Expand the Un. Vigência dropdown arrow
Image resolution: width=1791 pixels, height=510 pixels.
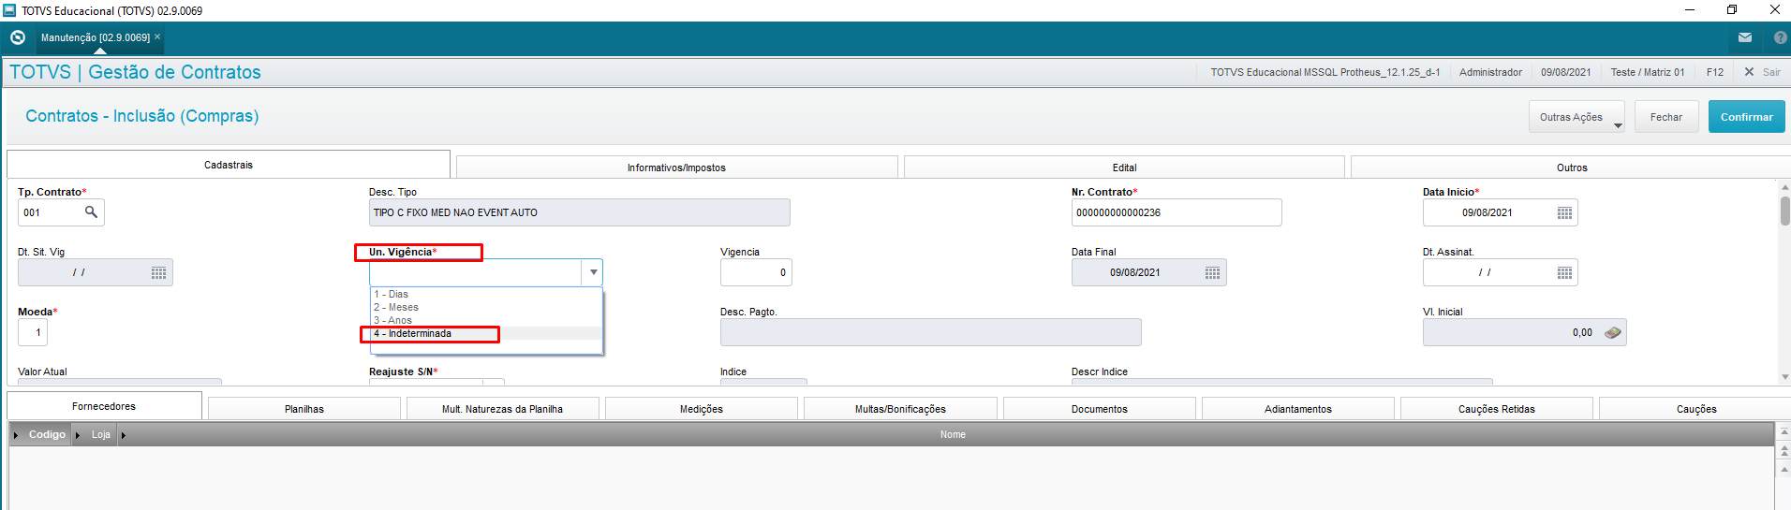pyautogui.click(x=593, y=272)
